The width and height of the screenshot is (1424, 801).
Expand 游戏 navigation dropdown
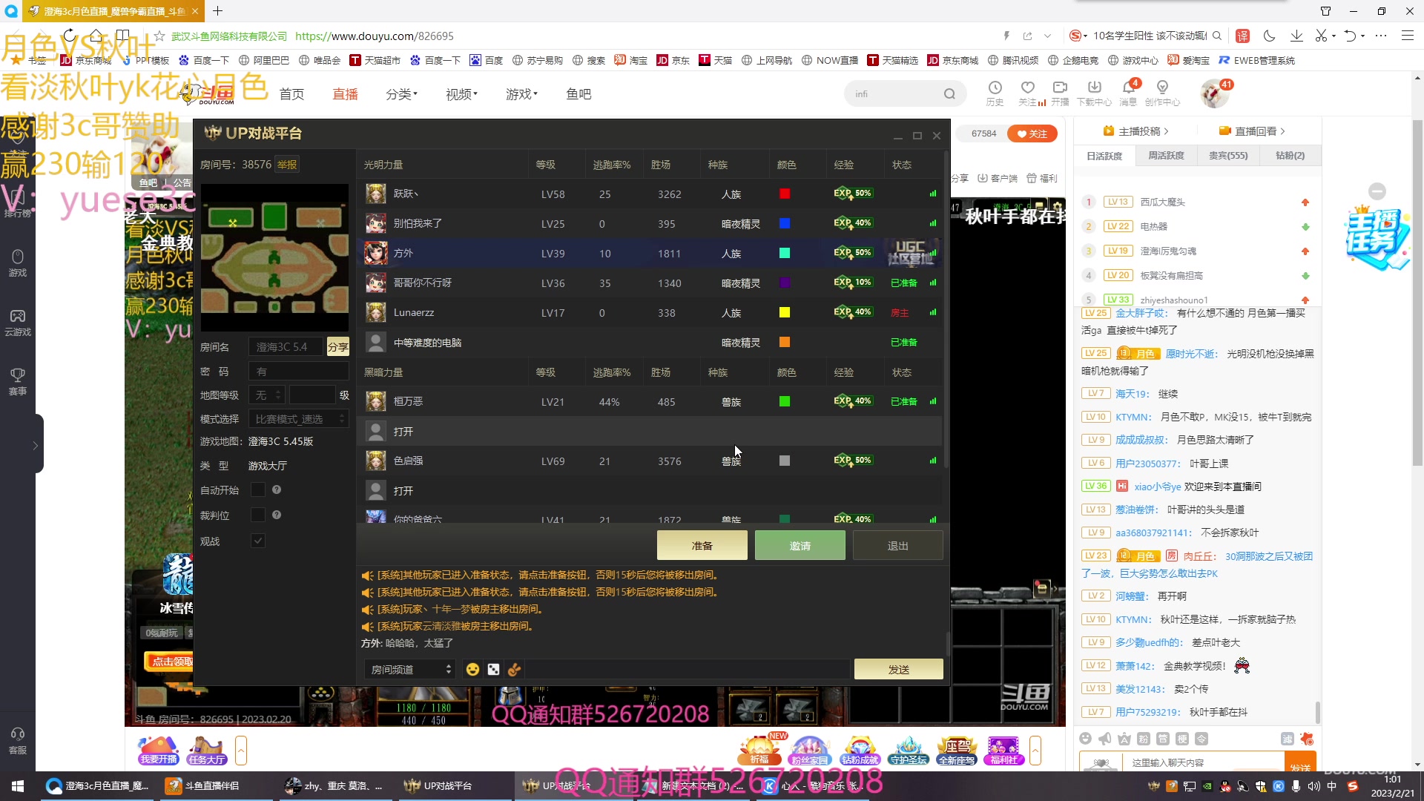coord(521,94)
